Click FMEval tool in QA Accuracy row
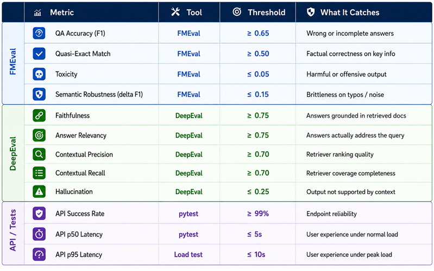 click(x=189, y=34)
